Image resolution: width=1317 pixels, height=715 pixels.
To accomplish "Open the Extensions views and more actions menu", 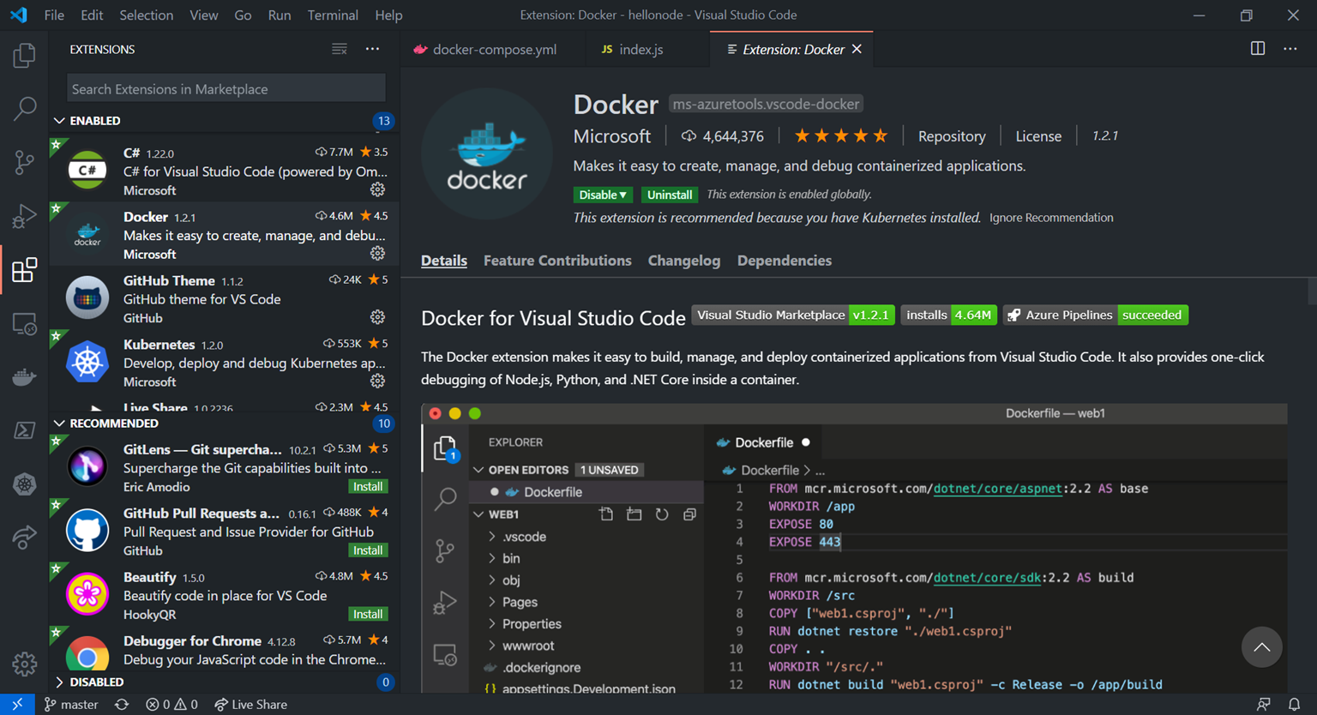I will (372, 49).
